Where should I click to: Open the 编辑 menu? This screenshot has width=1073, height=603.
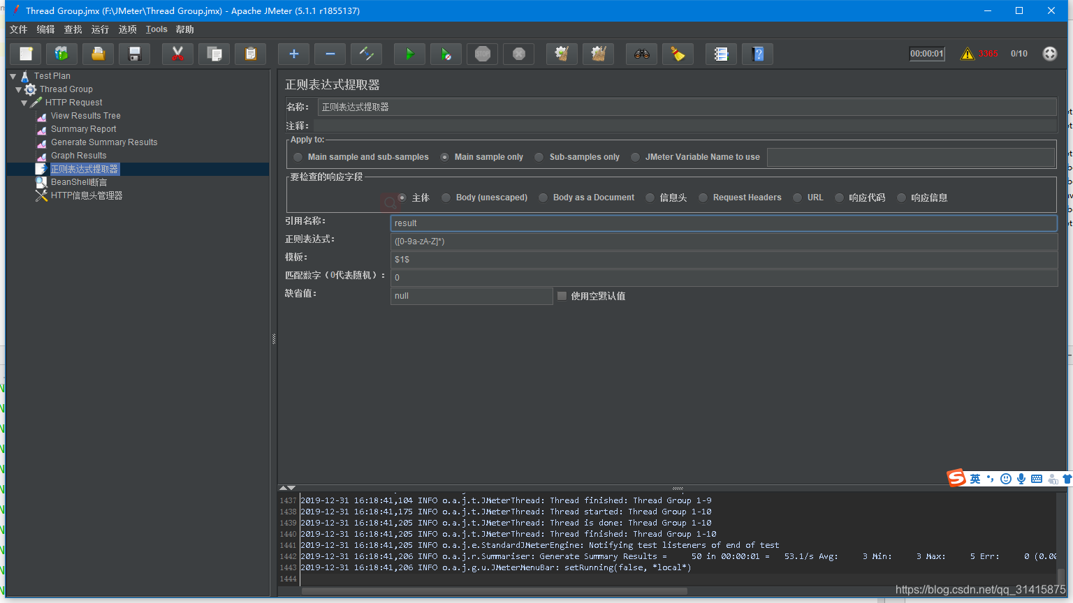point(45,29)
